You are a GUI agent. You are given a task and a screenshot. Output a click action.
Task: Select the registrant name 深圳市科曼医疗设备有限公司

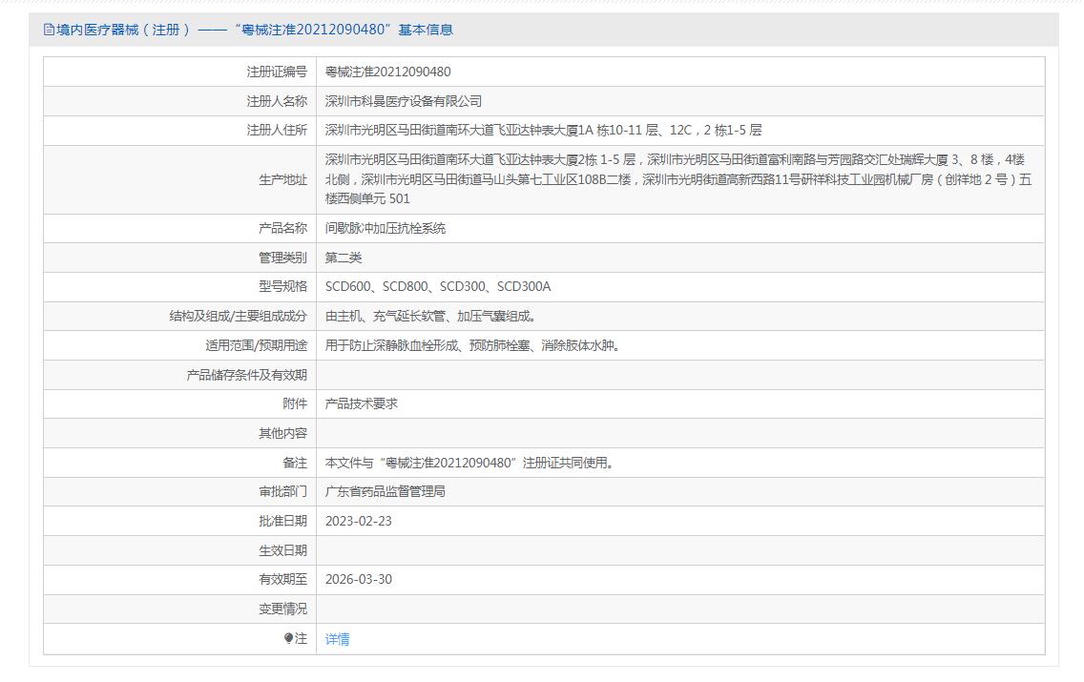point(403,101)
